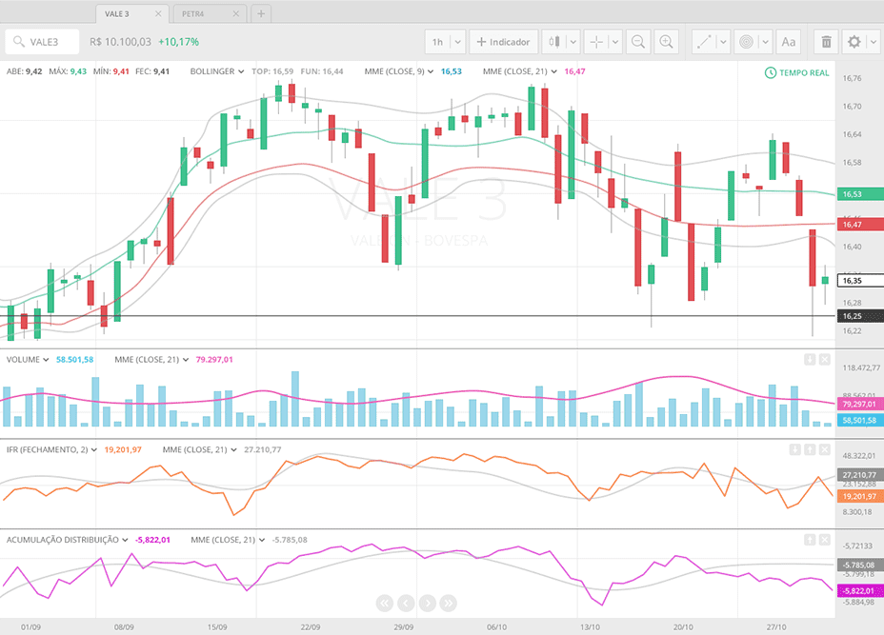
Task: Move the IFR panel up with arrow icon
Action: (x=810, y=449)
